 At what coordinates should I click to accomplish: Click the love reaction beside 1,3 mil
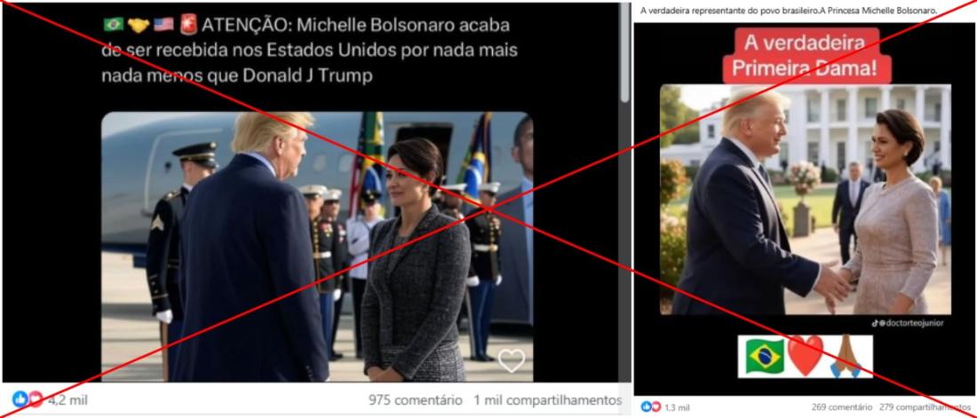coord(655,406)
